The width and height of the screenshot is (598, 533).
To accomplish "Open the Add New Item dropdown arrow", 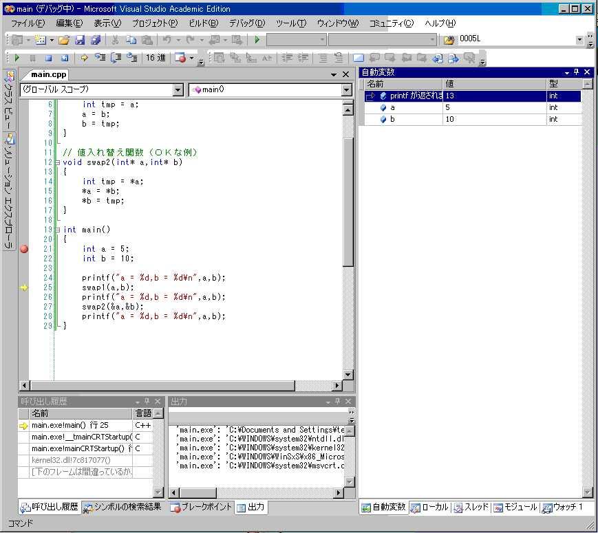I will pos(52,40).
